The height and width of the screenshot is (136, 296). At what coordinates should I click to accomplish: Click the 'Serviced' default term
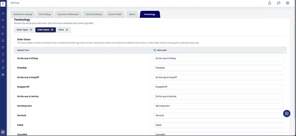tap(21, 116)
